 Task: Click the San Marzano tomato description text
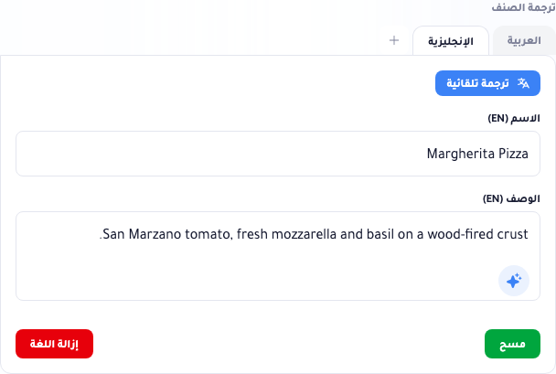point(315,234)
